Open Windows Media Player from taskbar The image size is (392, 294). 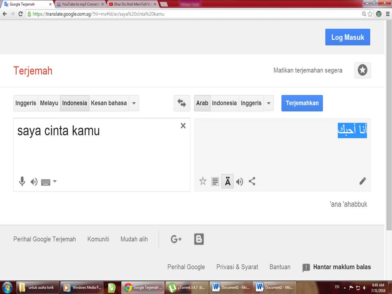pos(82,287)
